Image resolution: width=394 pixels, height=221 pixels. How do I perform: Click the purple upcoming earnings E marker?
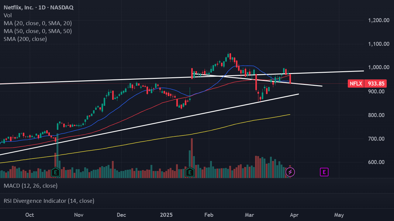point(324,172)
